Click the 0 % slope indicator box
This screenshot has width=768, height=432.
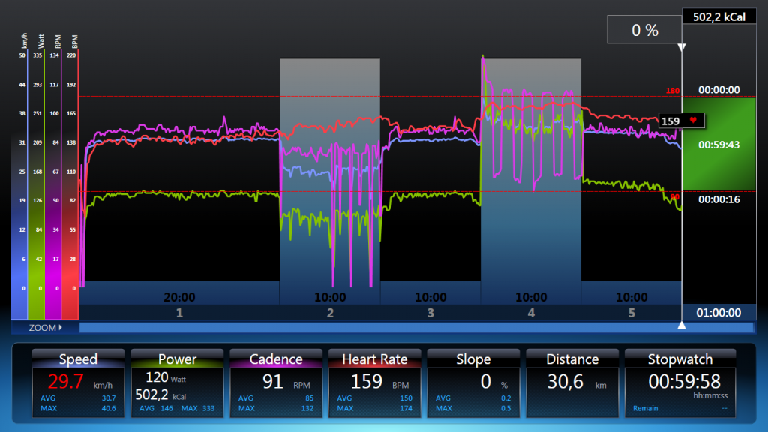644,31
